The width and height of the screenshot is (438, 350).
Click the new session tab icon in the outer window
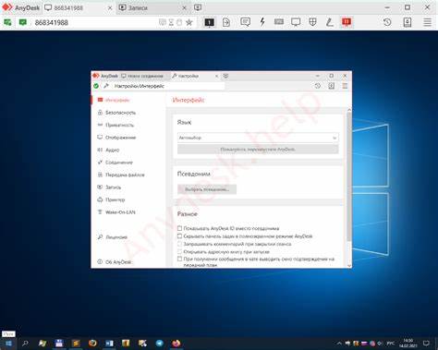point(198,7)
